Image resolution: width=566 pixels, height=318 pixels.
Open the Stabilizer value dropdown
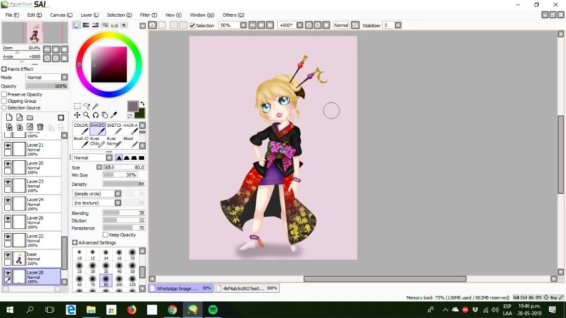point(398,25)
